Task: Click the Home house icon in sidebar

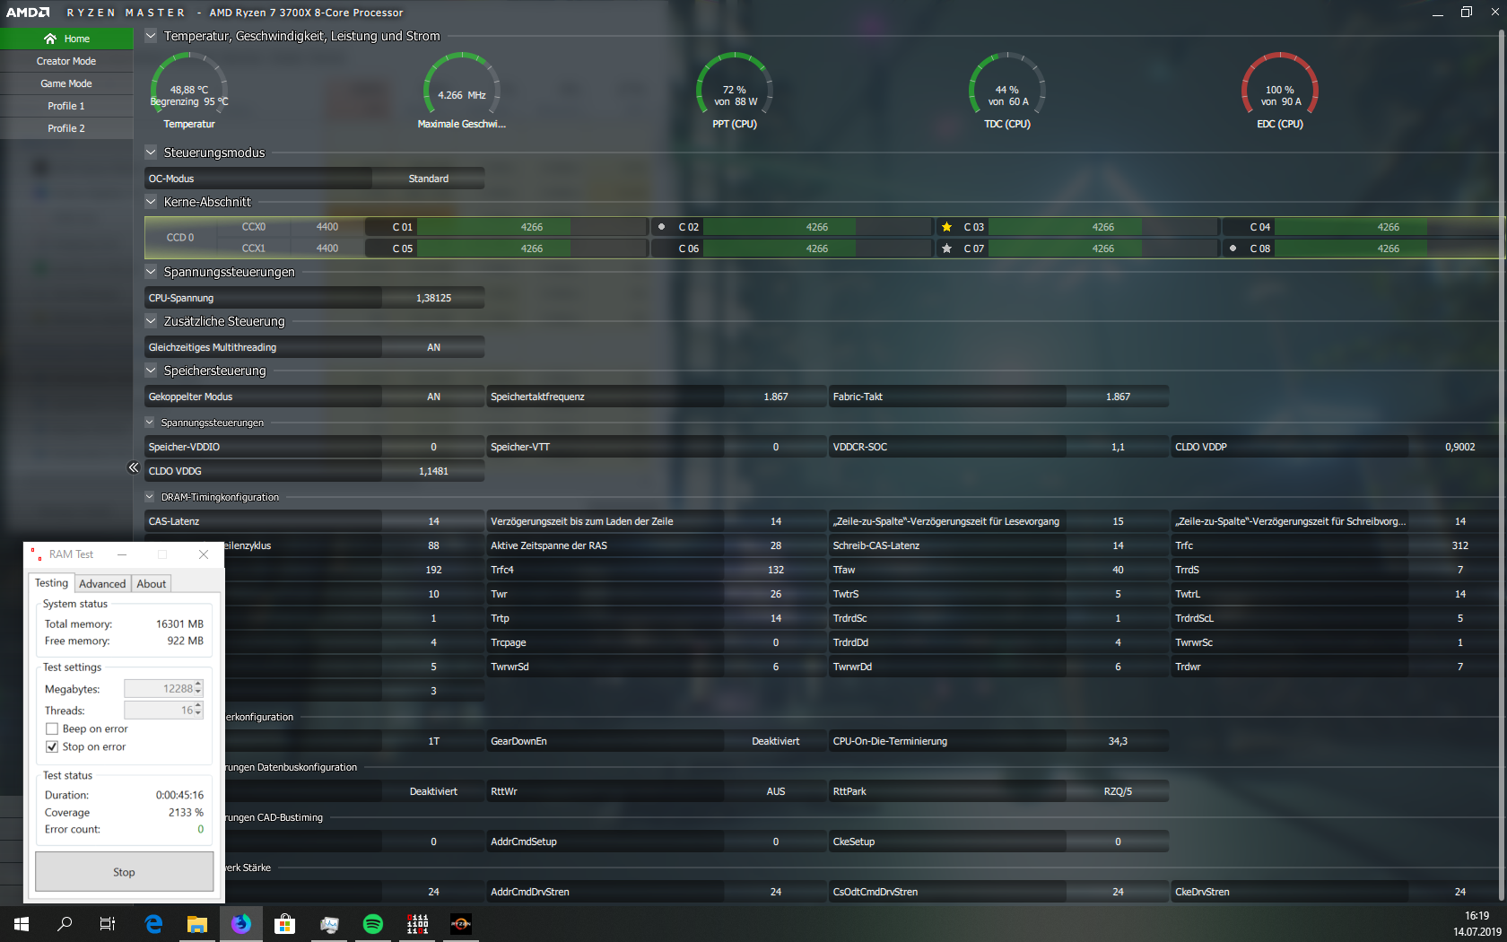Action: 50,39
